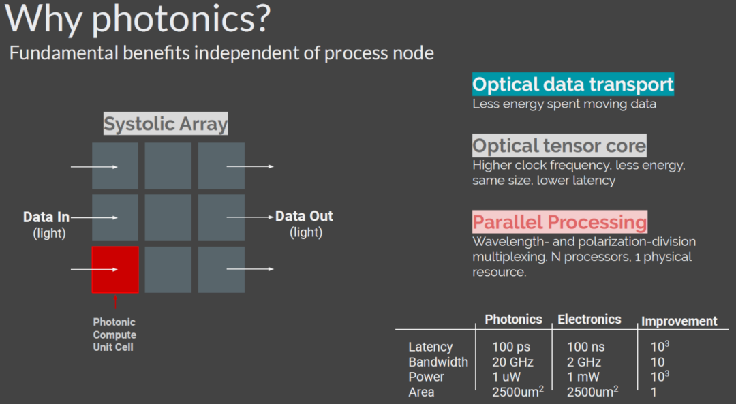Click the white arrow next to Data In
This screenshot has height=404, width=736.
(94, 217)
